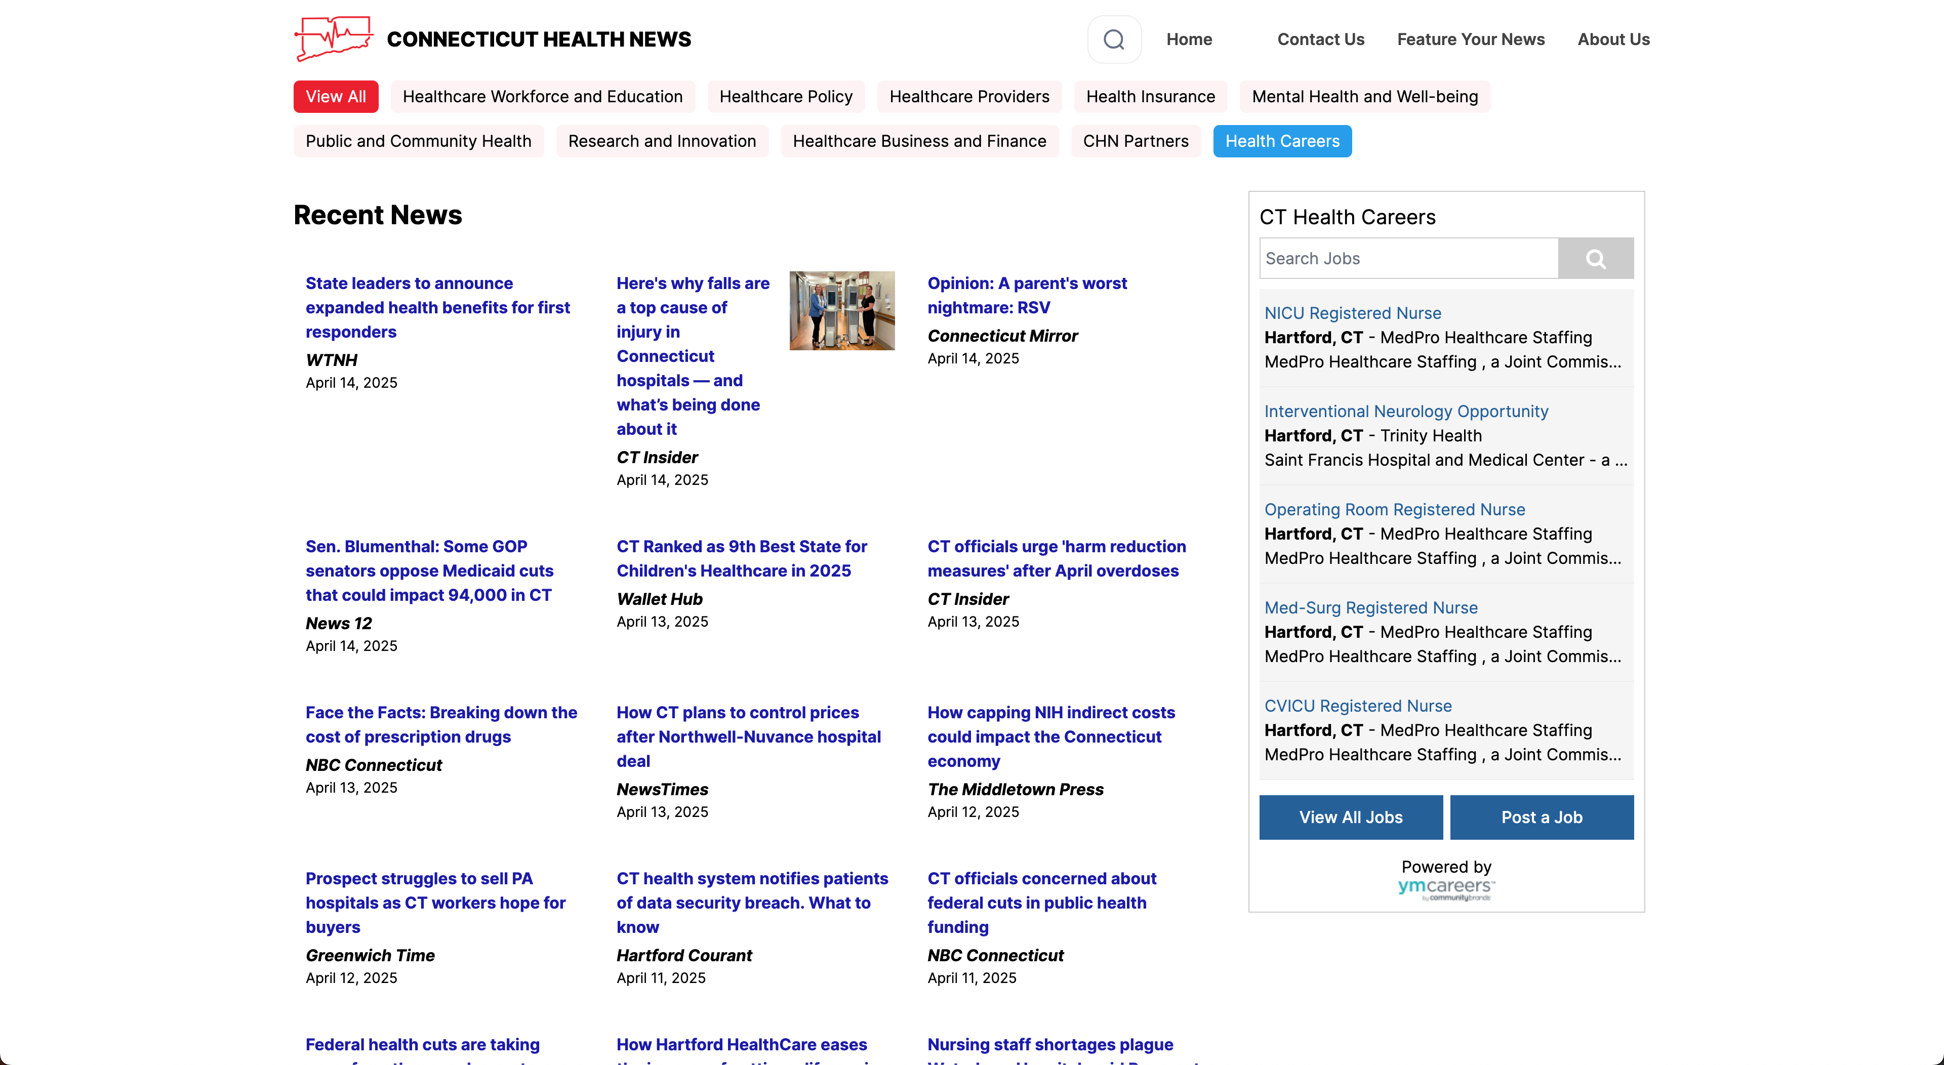Click the ymcareers logo
Viewport: 1944px width, 1065px height.
(x=1446, y=890)
